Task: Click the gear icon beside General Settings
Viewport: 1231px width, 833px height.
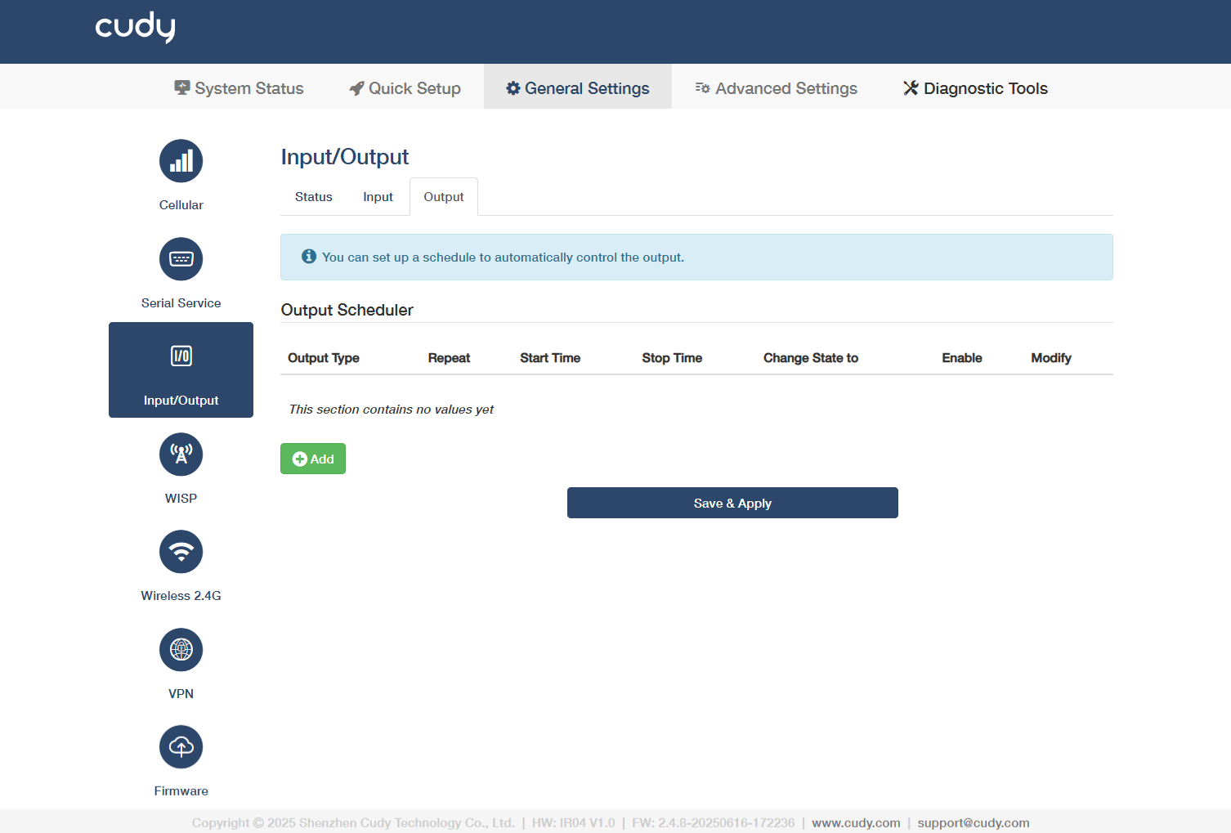Action: coord(513,87)
